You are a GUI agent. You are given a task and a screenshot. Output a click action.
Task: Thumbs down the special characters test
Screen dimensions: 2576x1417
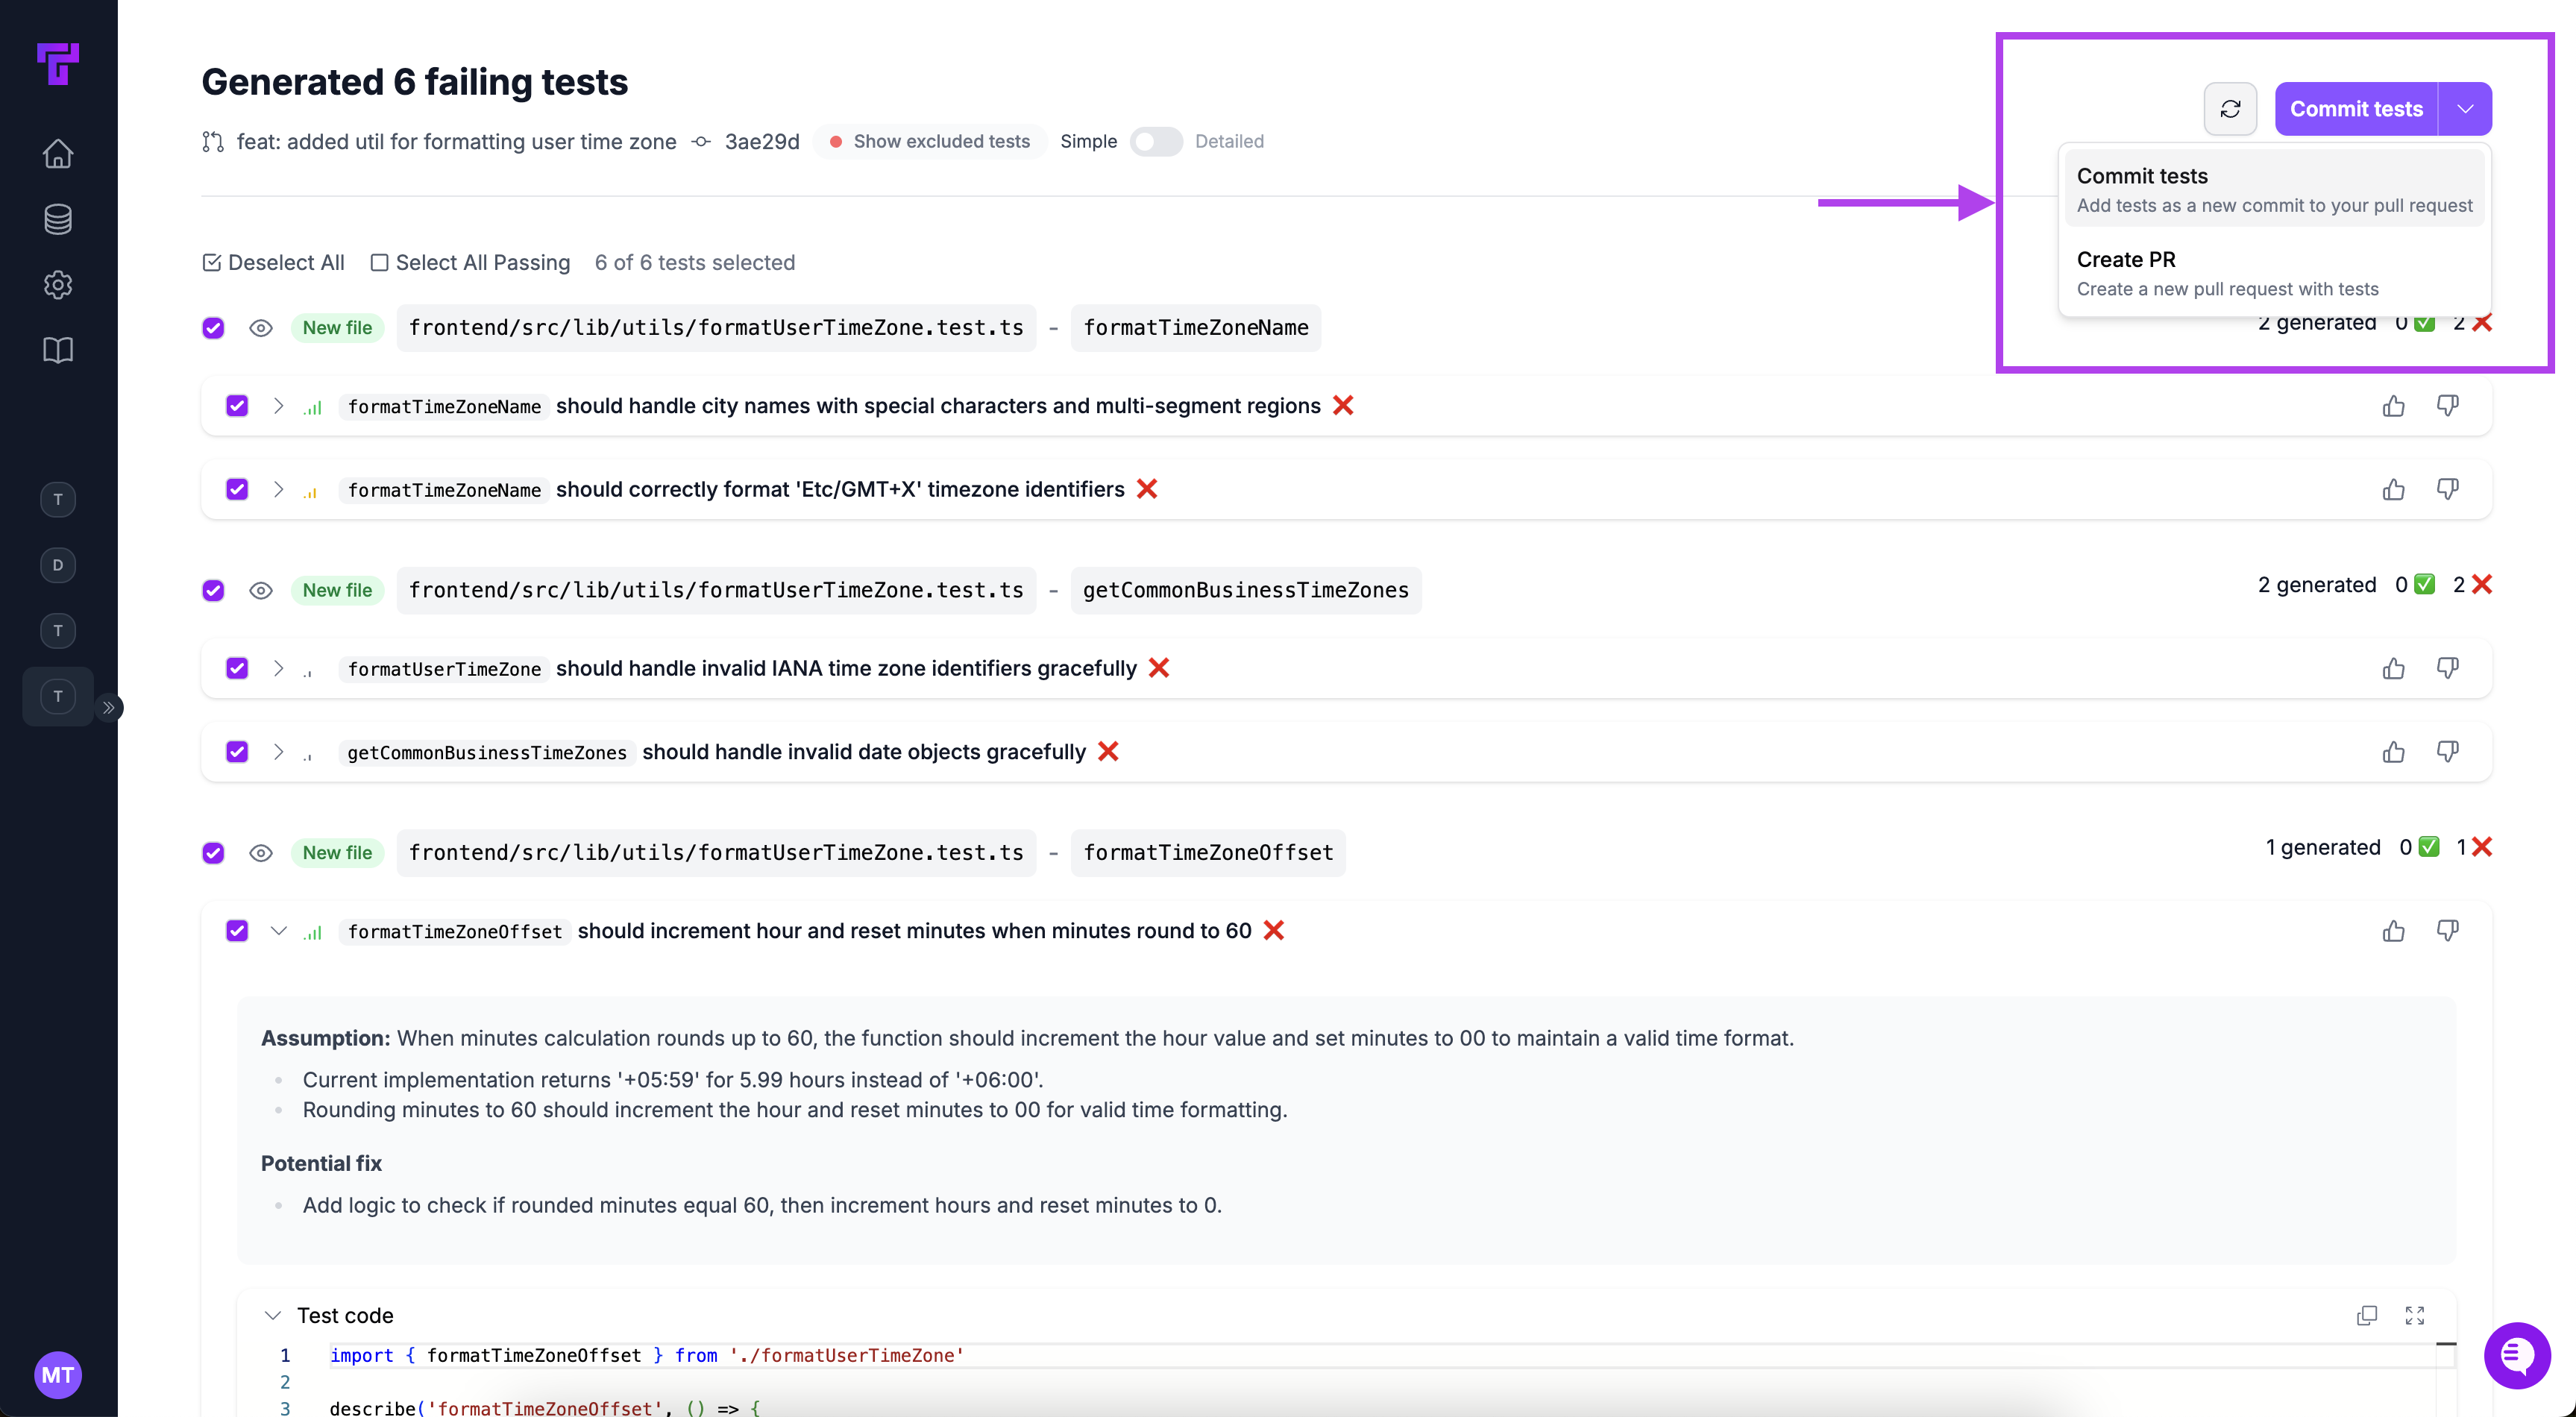2447,406
